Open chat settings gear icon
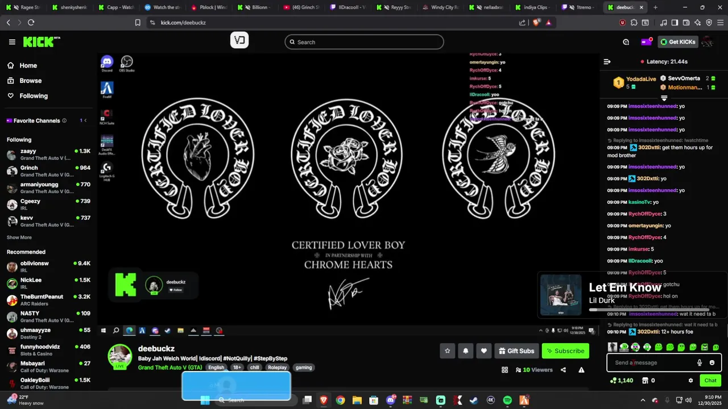This screenshot has height=409, width=728. click(690, 381)
